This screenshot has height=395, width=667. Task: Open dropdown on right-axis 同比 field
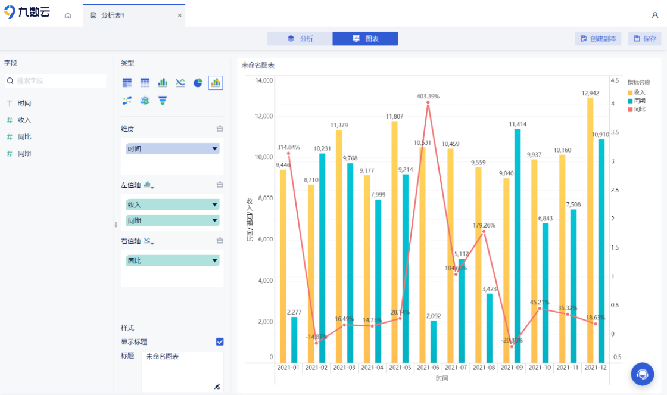[214, 261]
